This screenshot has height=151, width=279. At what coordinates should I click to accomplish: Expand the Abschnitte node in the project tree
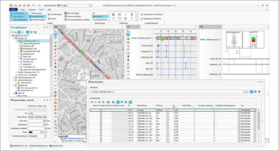click(x=19, y=46)
